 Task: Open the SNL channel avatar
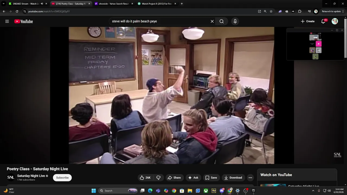click(11, 178)
